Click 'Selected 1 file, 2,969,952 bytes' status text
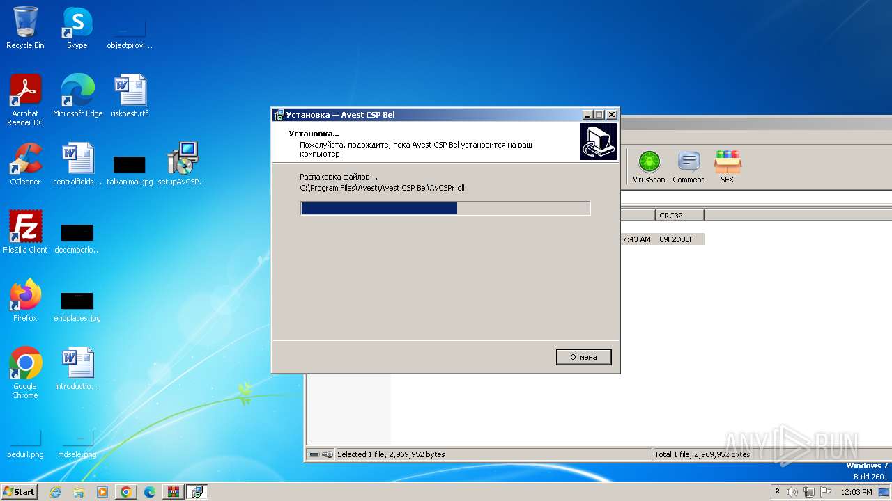The width and height of the screenshot is (892, 501). [x=391, y=454]
